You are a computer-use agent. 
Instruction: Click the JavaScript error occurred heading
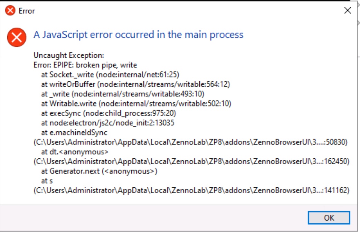[x=139, y=35]
